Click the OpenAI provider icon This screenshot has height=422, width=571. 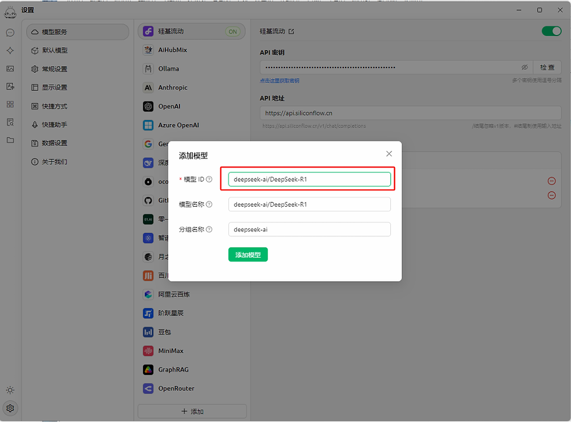click(148, 107)
